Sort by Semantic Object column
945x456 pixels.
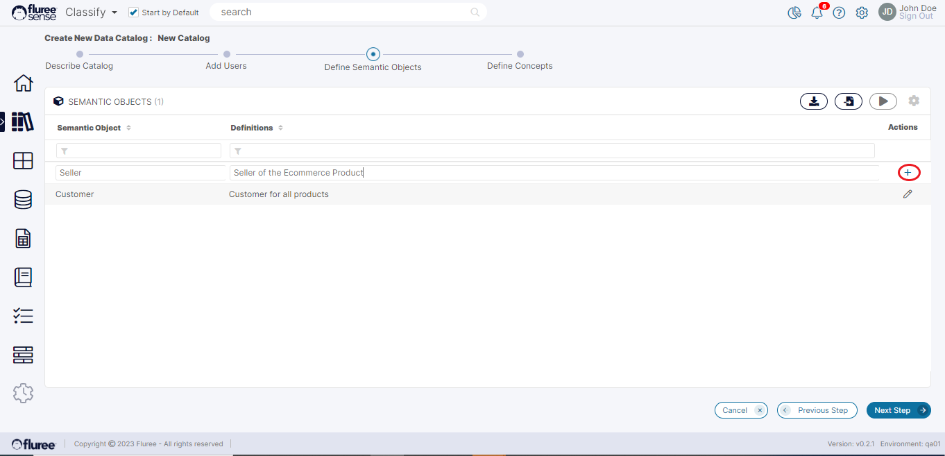tap(128, 128)
